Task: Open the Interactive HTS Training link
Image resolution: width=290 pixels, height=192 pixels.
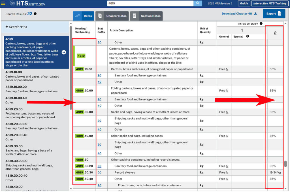Action: [269, 3]
